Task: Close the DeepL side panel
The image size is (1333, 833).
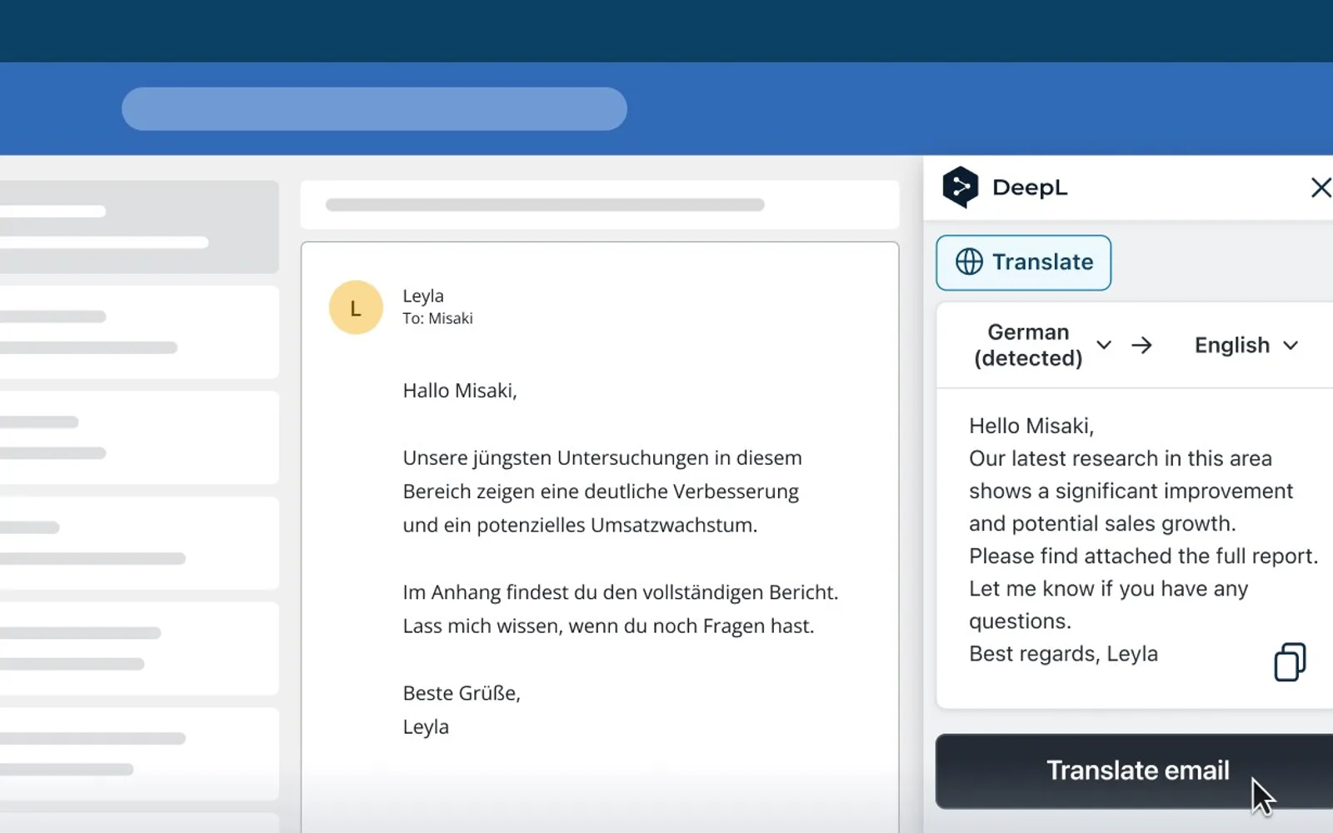Action: pos(1321,187)
